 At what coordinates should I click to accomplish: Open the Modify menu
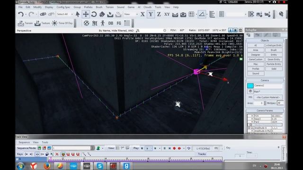pos(37,7)
